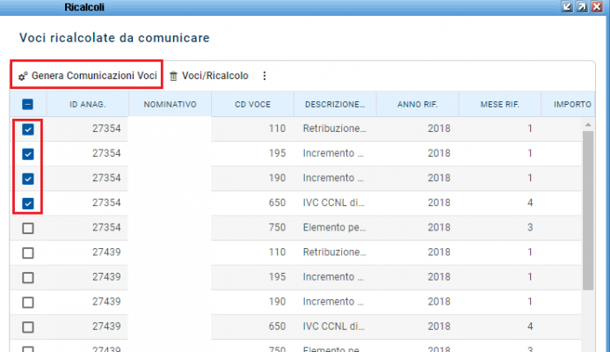Check row 27439 voce 190 checkbox
Screen dimensions: 610x352
[27, 302]
